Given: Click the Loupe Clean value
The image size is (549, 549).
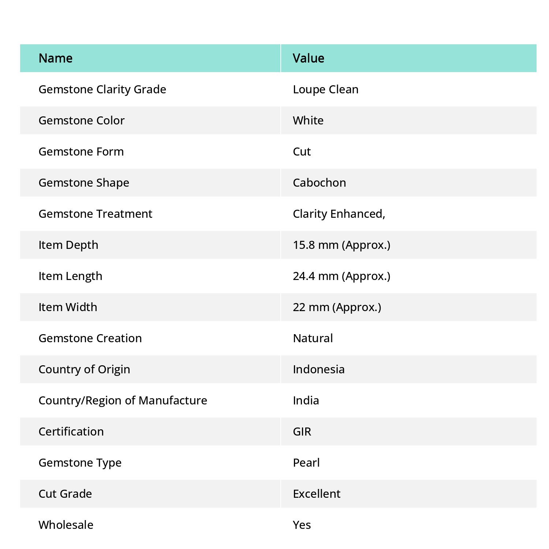Looking at the screenshot, I should click(326, 90).
